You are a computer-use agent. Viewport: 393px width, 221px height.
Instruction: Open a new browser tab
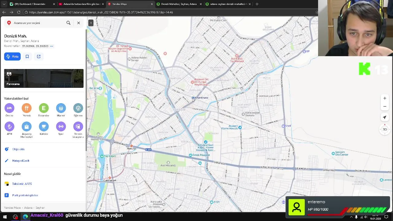click(x=257, y=4)
